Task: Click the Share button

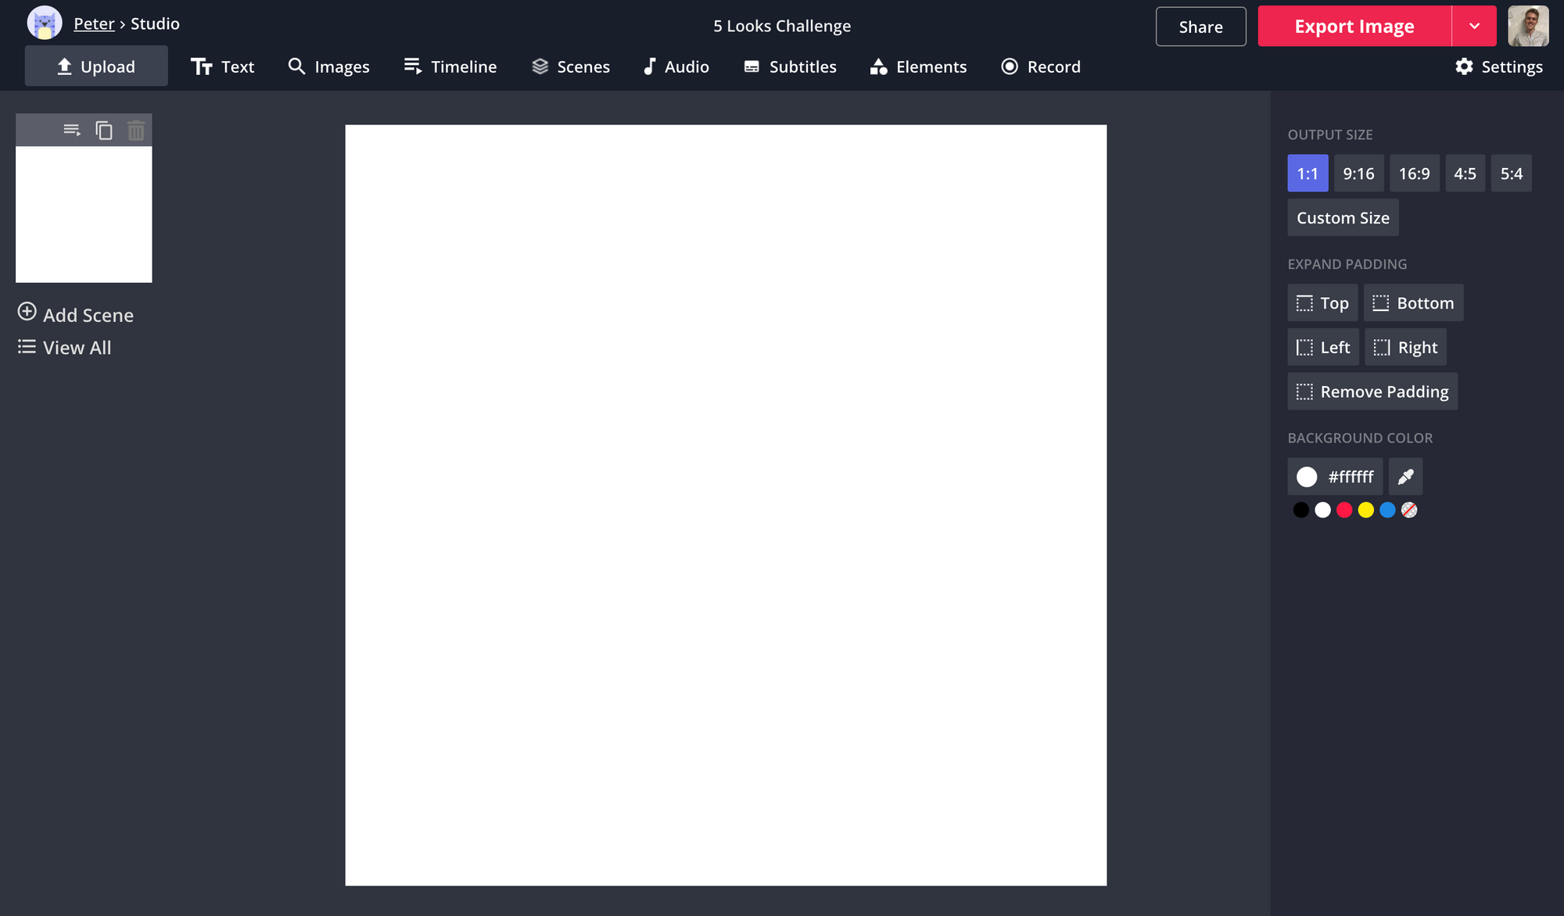Action: pyautogui.click(x=1200, y=27)
